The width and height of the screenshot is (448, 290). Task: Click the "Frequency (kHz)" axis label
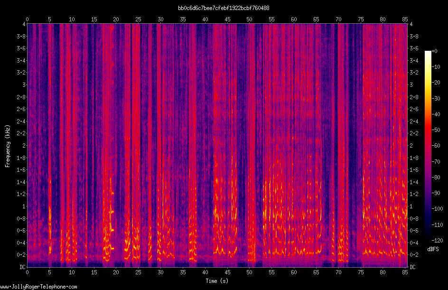coord(8,146)
